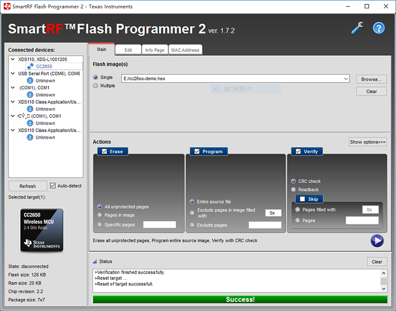Select the CC2650 tree item label
The width and height of the screenshot is (396, 311).
click(44, 66)
